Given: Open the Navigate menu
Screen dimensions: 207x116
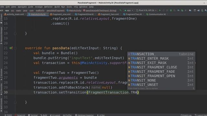Looking at the screenshot, I should click(22, 7).
